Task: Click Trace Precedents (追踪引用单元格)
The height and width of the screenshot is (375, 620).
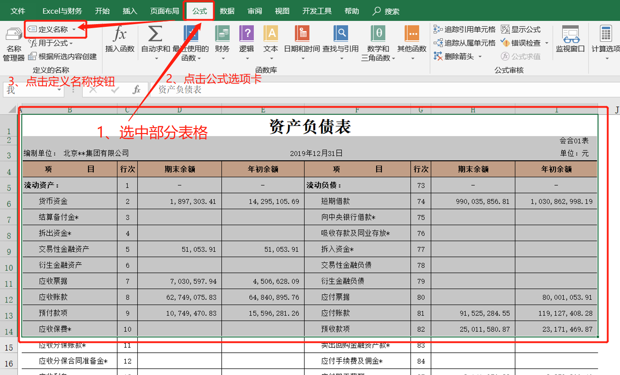Action: 464,29
